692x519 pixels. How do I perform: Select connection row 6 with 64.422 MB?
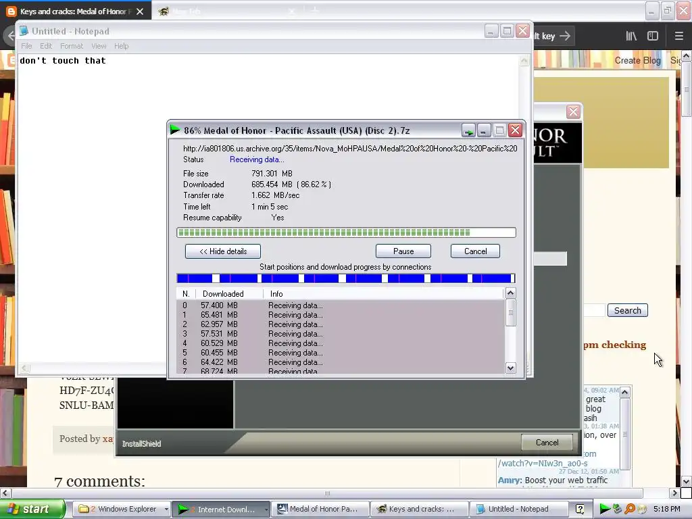click(x=341, y=362)
